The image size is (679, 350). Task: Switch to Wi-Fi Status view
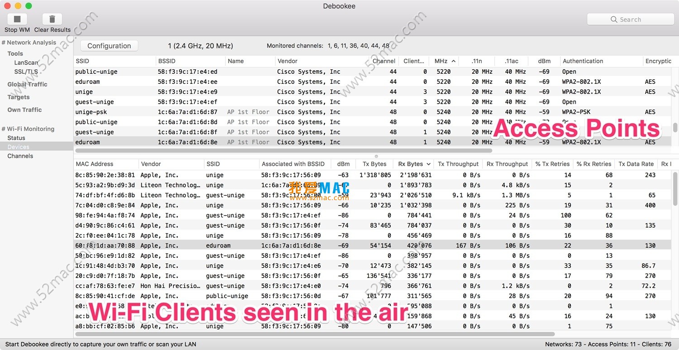tap(16, 138)
